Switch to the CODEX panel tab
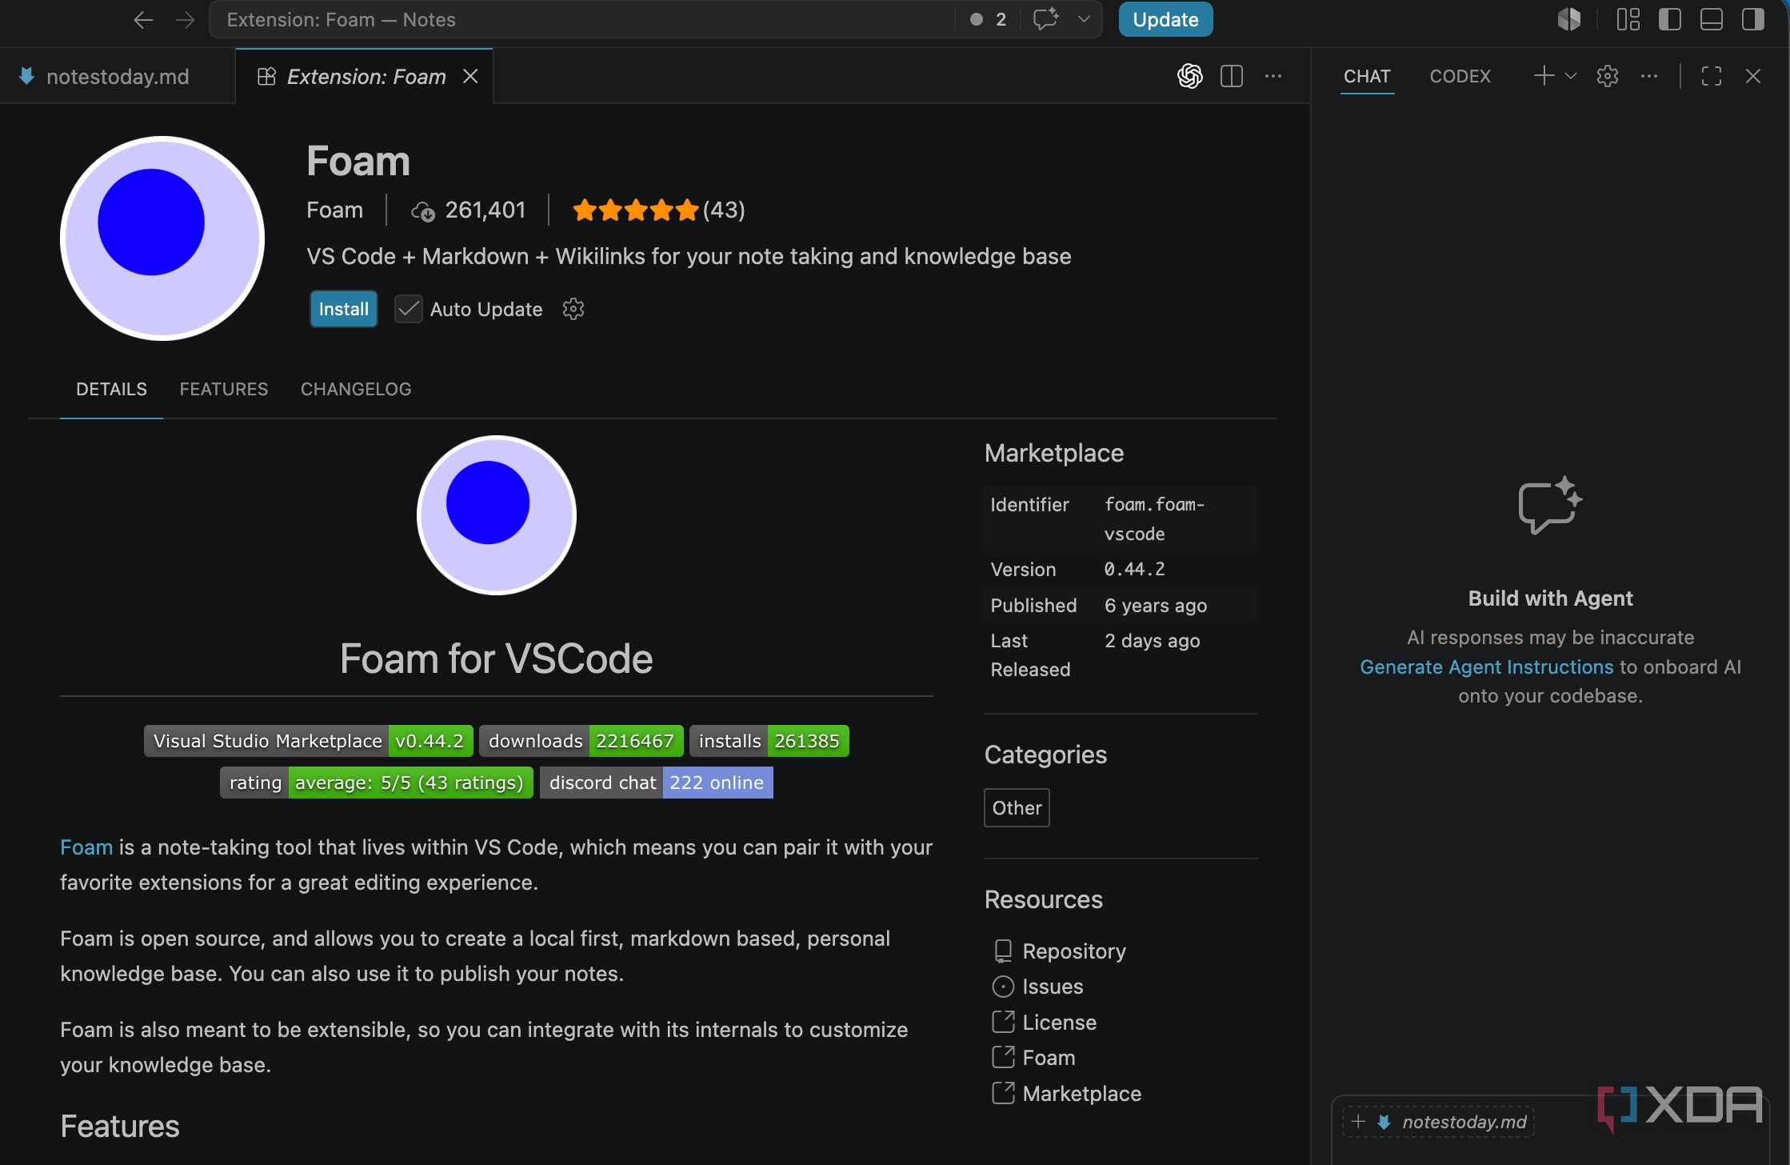This screenshot has height=1165, width=1790. point(1460,76)
